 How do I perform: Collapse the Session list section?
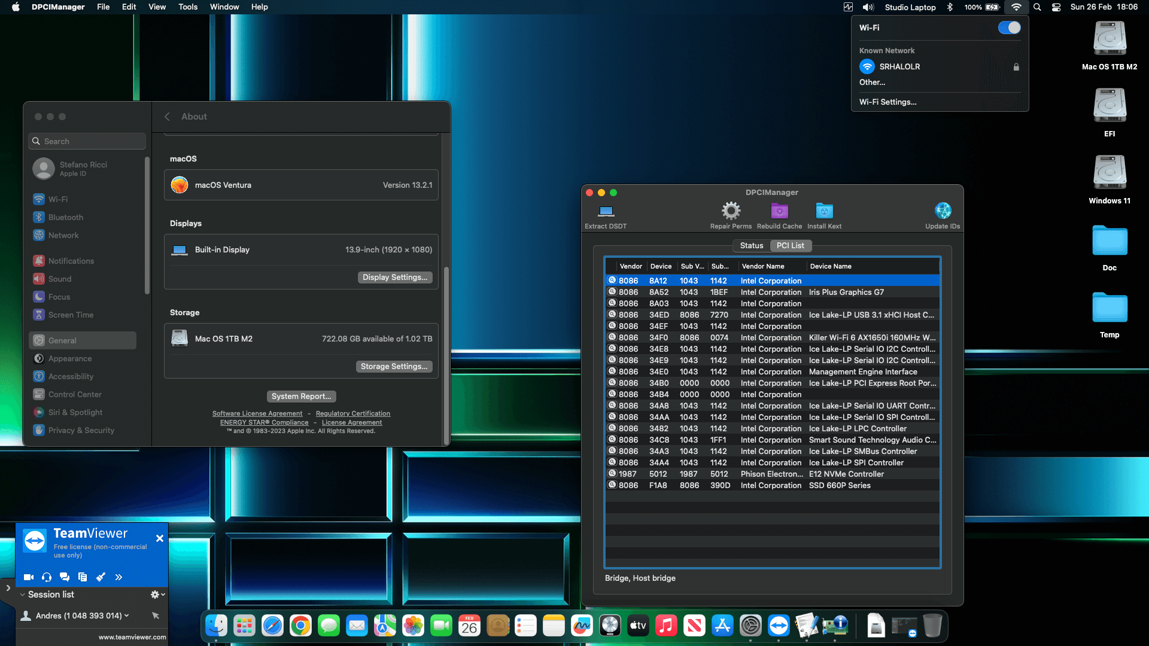point(23,595)
